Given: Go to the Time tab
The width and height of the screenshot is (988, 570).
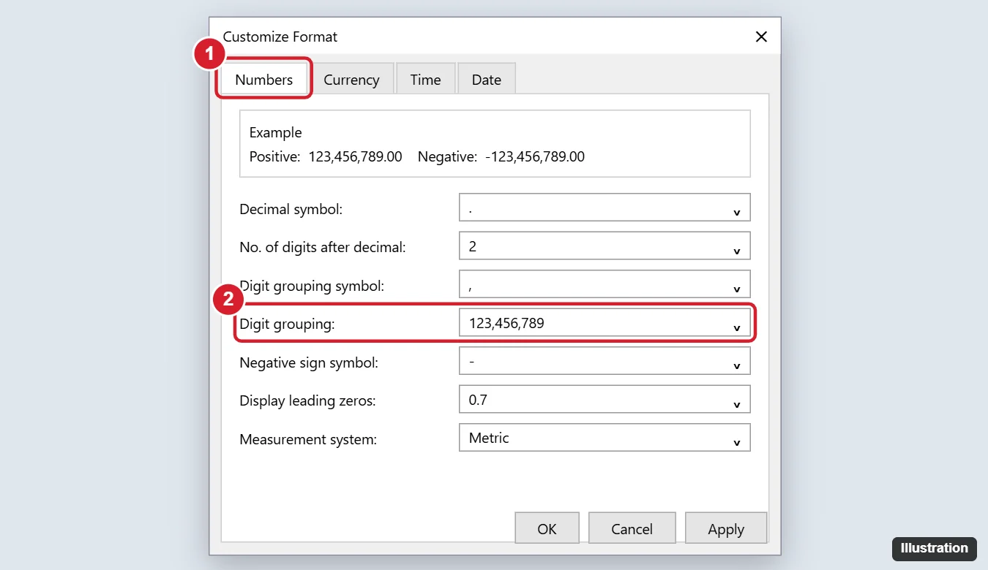Looking at the screenshot, I should pos(425,80).
